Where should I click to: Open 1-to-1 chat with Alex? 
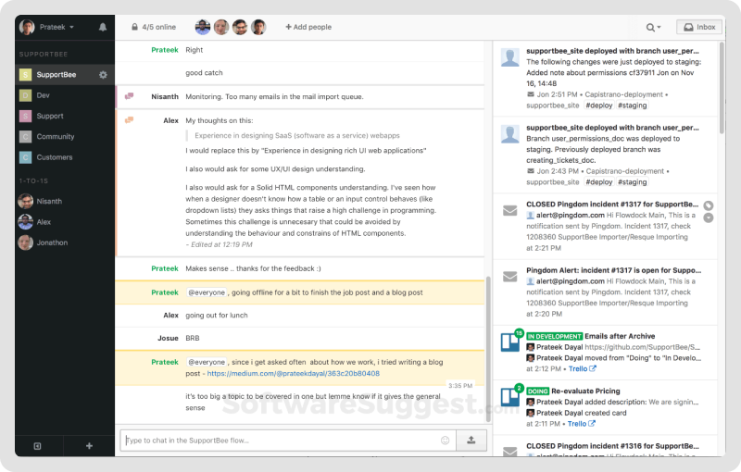point(65,222)
